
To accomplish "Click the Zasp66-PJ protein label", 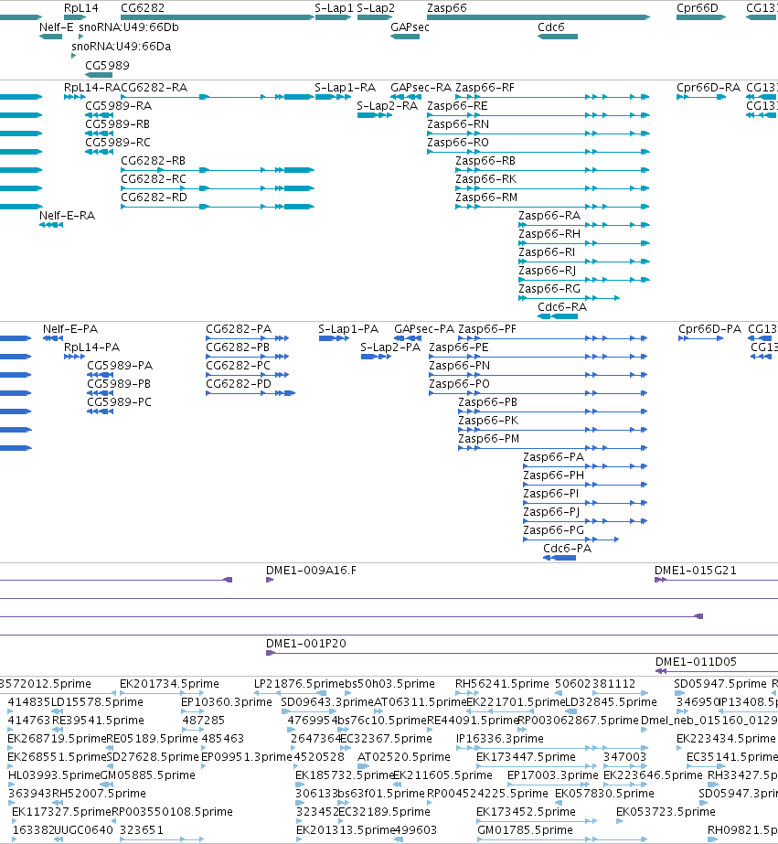I will click(x=551, y=512).
